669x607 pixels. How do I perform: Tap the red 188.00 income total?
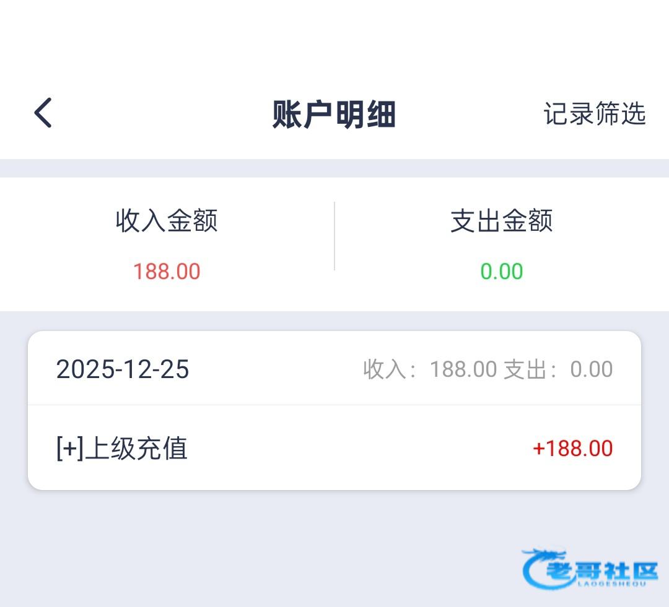click(x=167, y=272)
